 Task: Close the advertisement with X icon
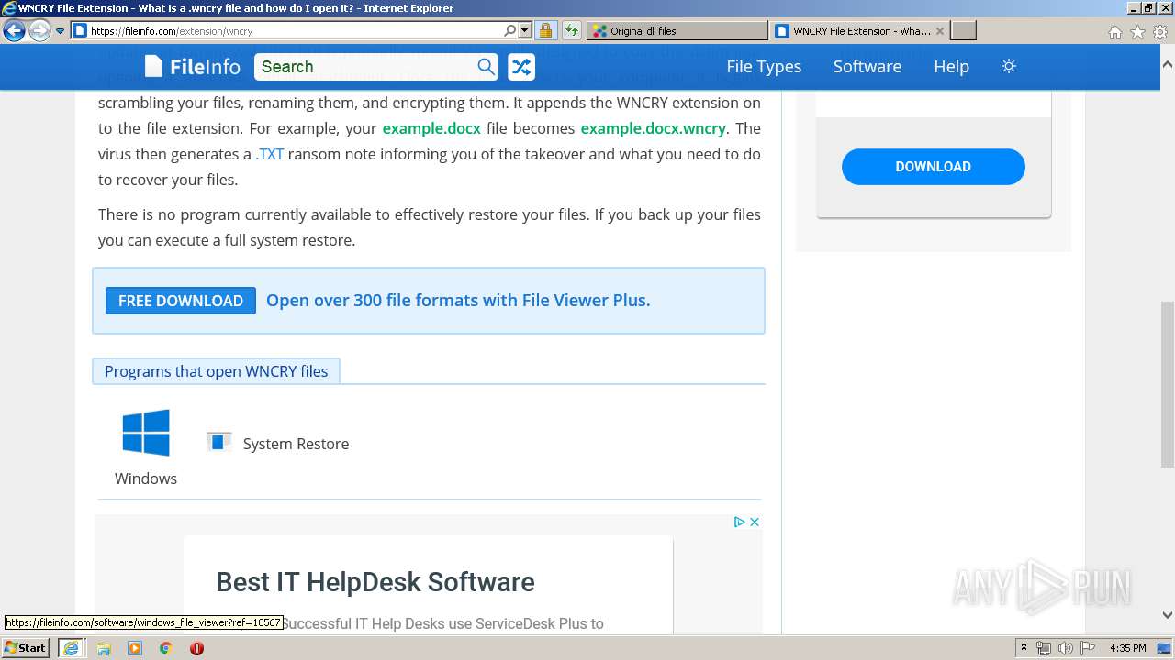point(755,522)
